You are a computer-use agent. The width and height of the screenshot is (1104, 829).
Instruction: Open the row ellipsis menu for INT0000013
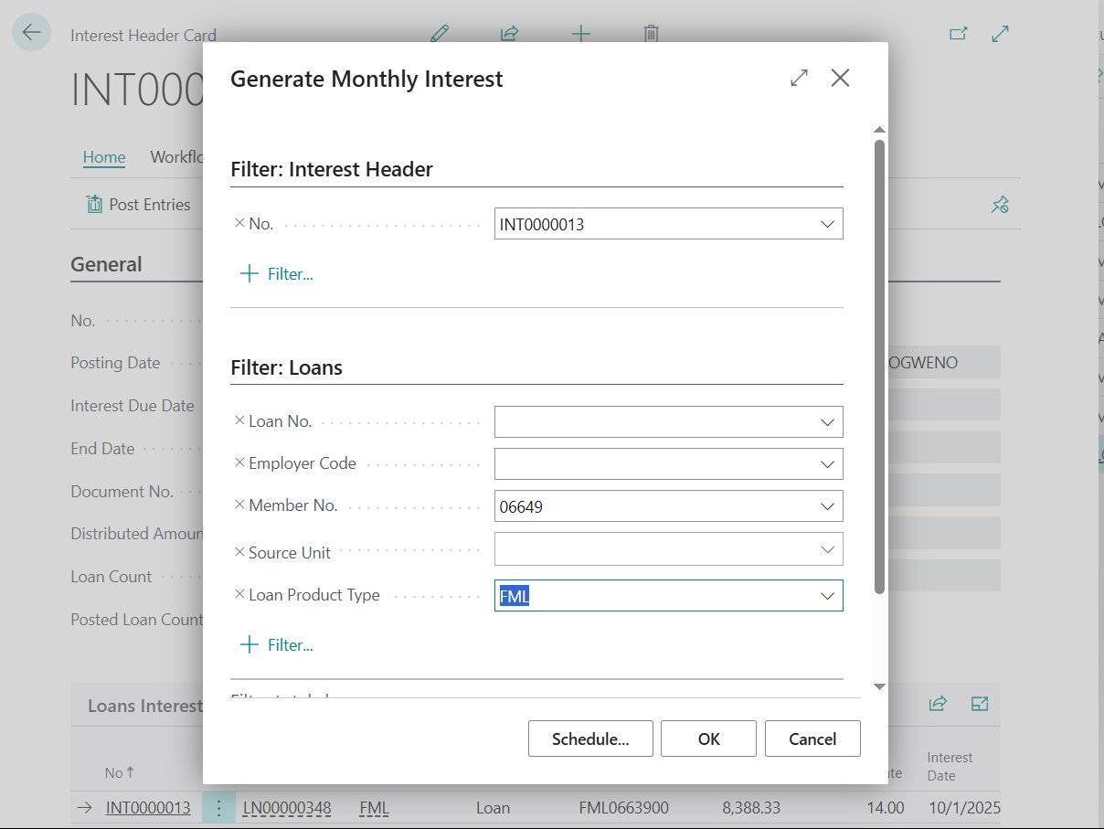click(218, 807)
